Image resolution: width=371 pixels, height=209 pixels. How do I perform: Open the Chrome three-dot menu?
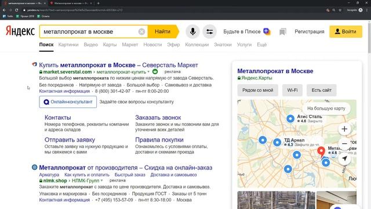point(367,10)
